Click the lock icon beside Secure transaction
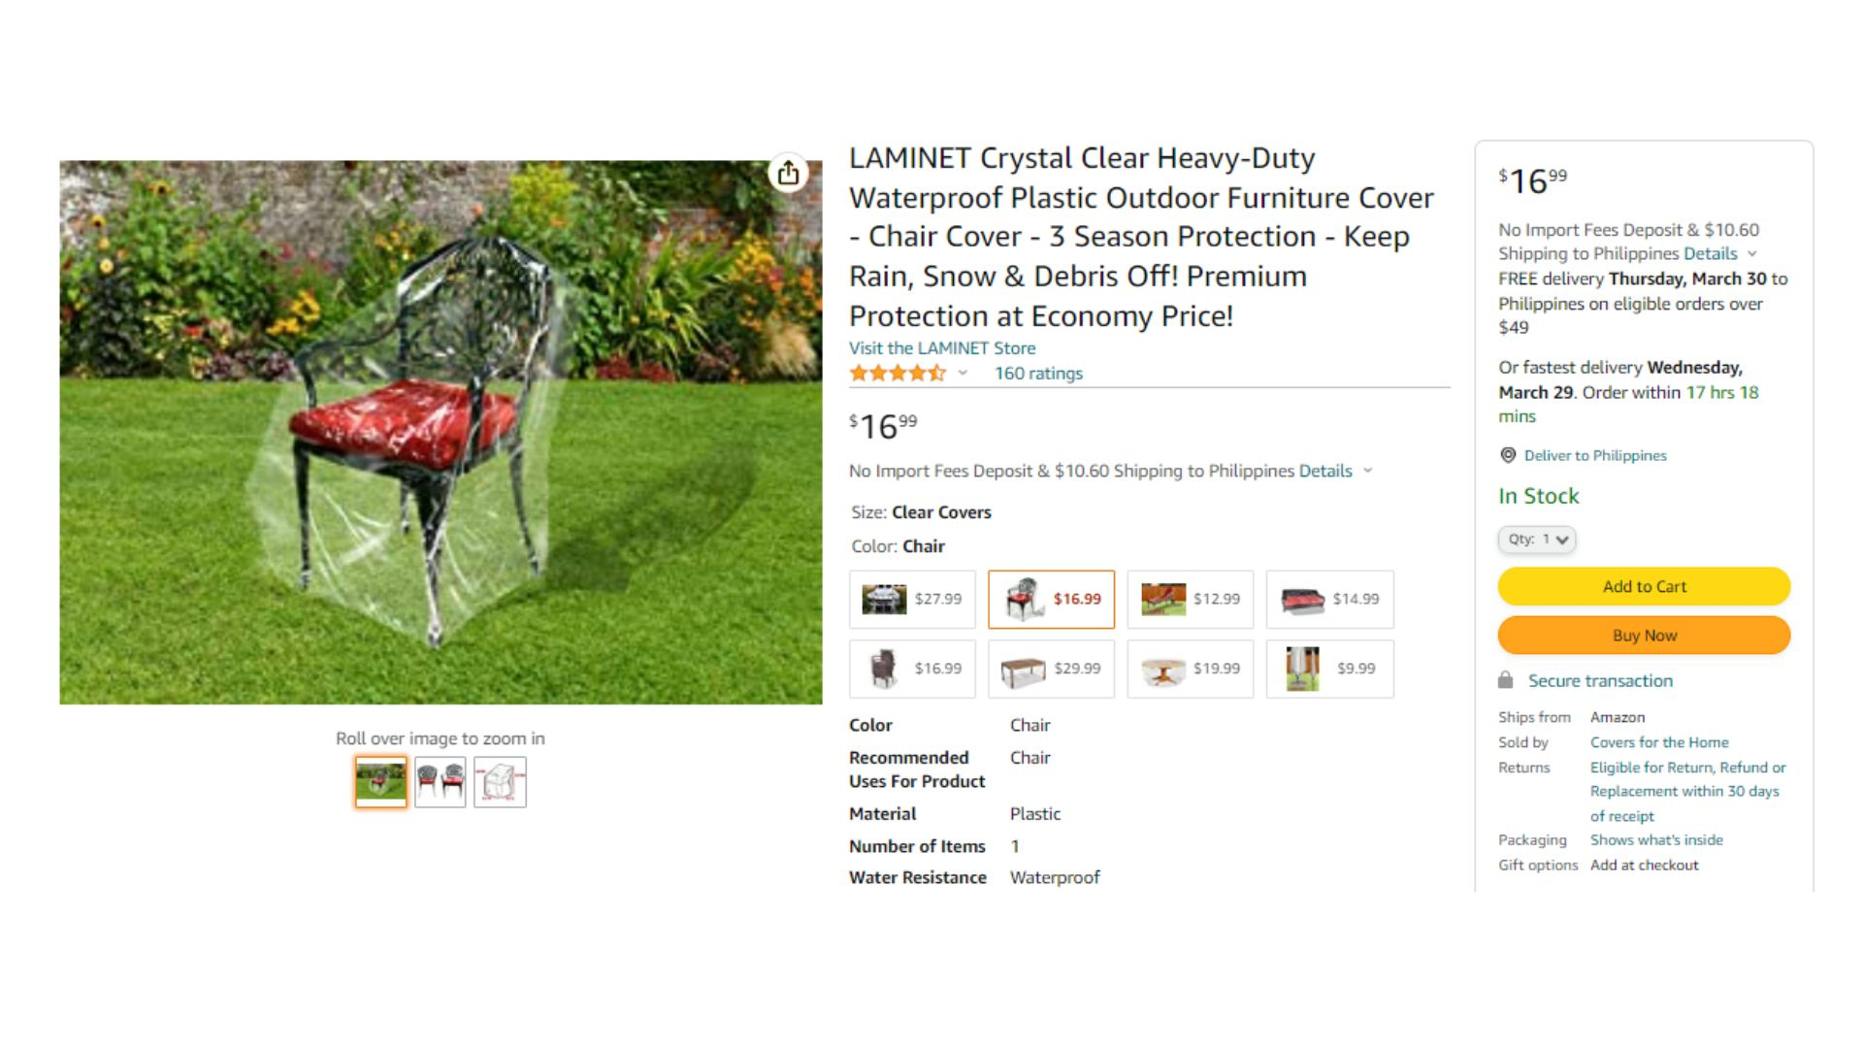The height and width of the screenshot is (1048, 1863). (x=1505, y=680)
